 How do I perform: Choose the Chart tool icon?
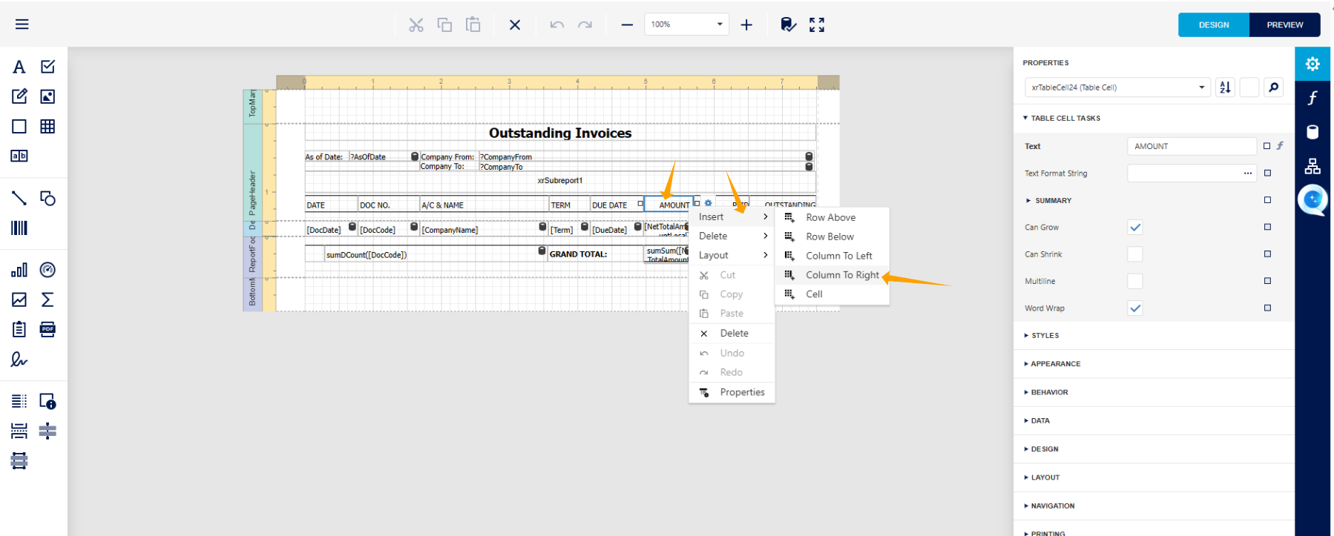[19, 271]
